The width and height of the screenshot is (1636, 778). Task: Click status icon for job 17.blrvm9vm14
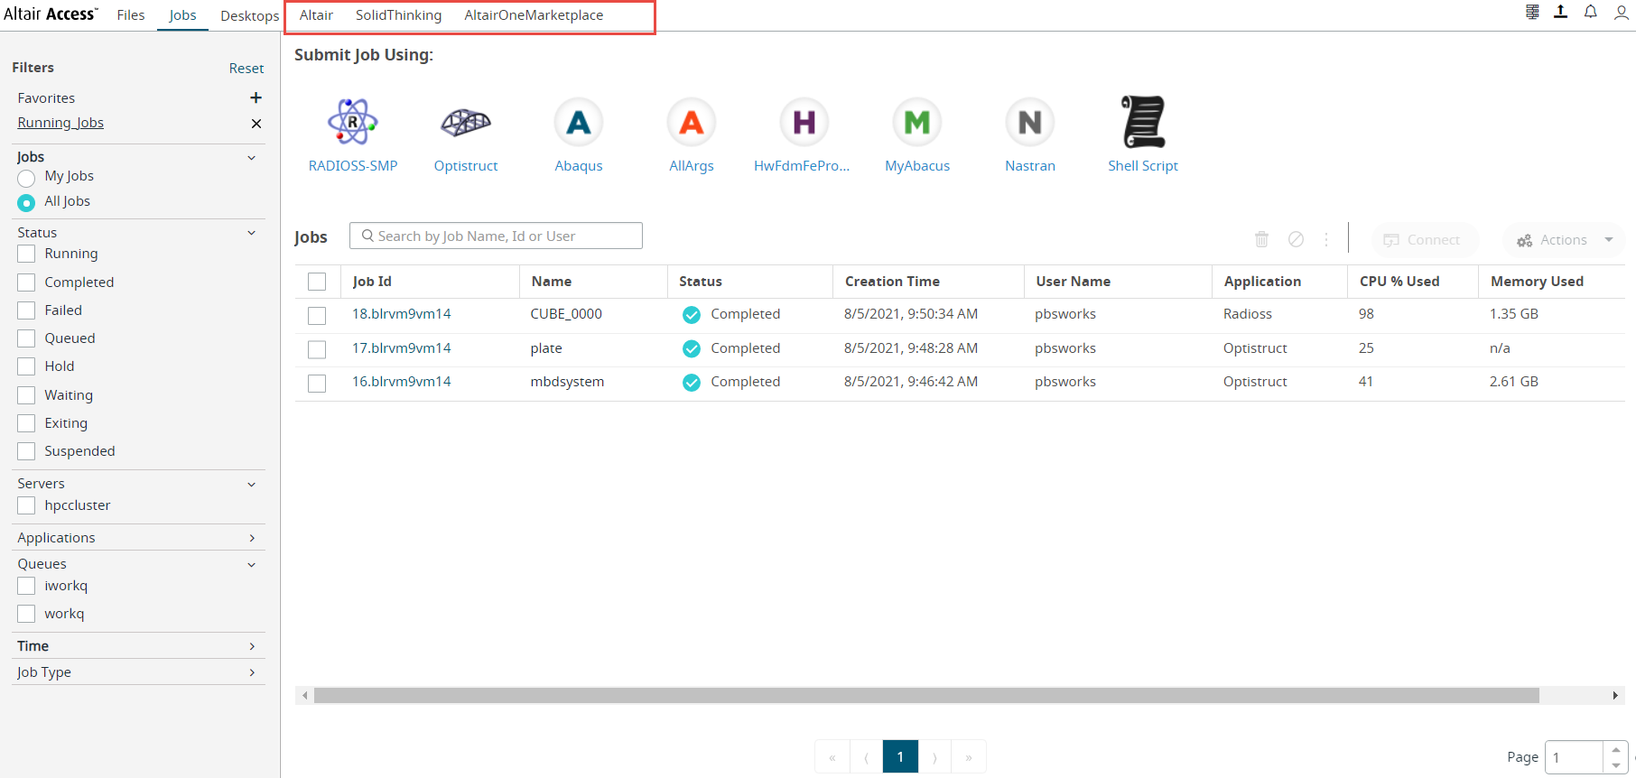click(692, 348)
